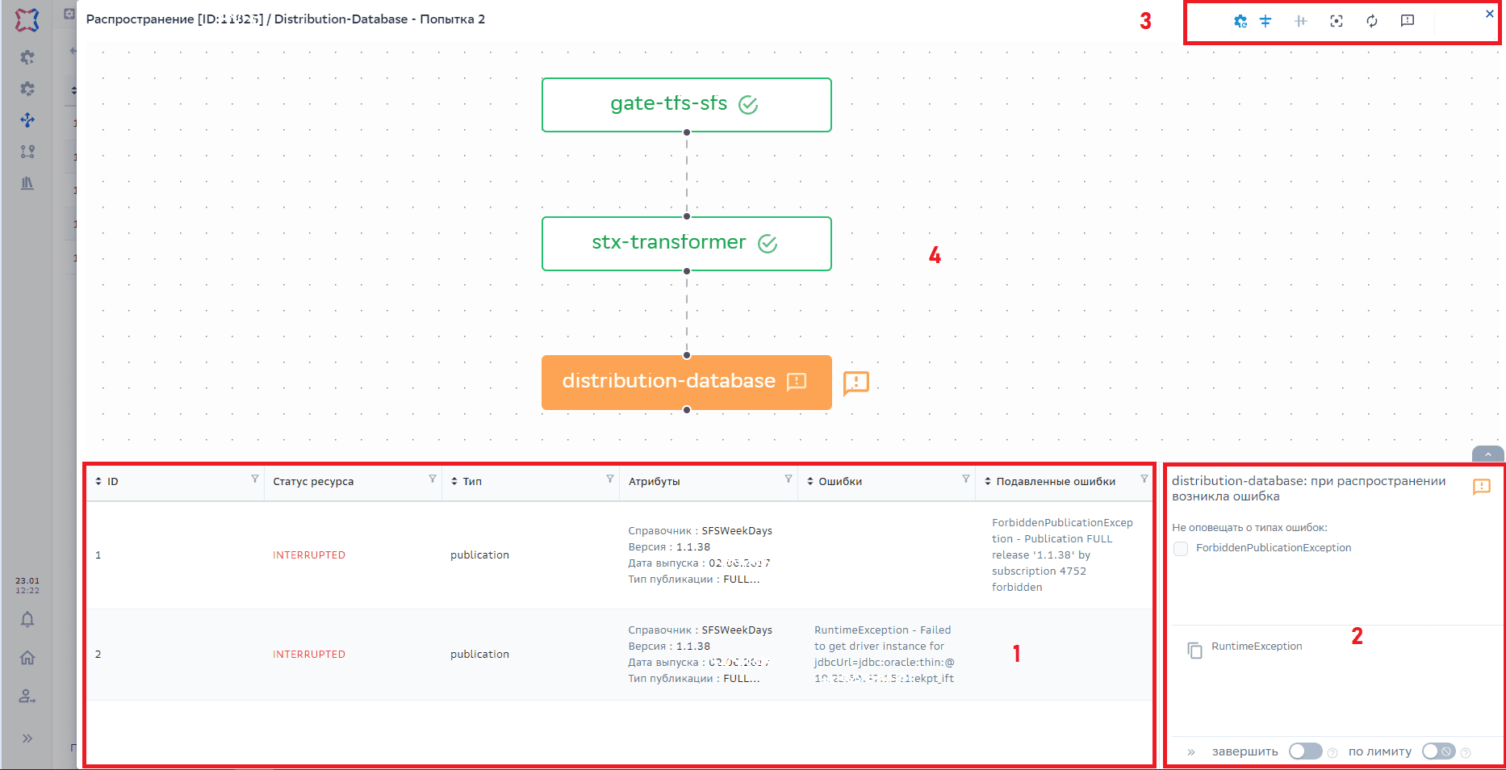The image size is (1506, 770).
Task: Sort table by ID column header
Action: click(112, 481)
